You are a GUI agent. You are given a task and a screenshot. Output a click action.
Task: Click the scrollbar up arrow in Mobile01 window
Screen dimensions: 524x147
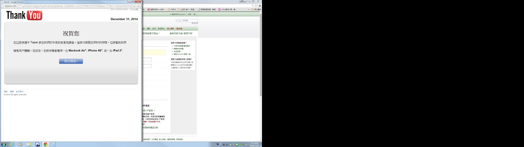(261, 13)
